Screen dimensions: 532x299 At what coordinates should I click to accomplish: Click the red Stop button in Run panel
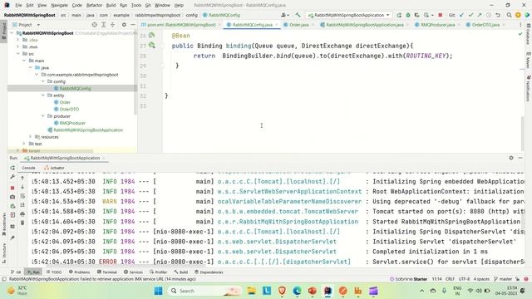[x=12, y=188]
